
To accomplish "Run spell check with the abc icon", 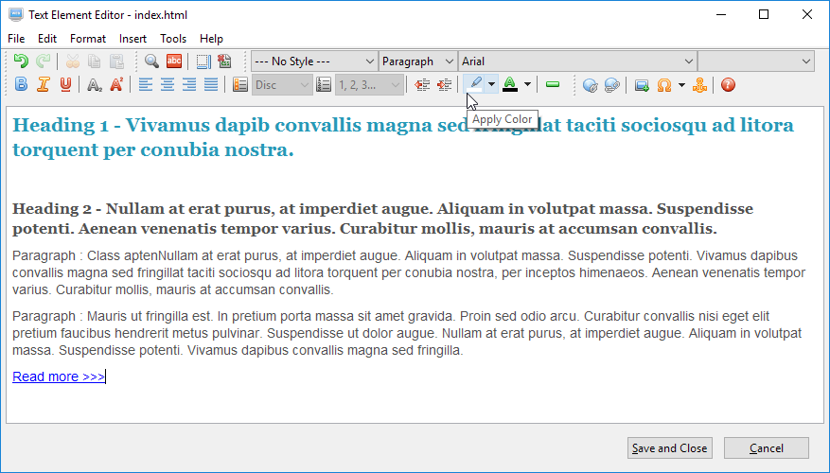I will click(x=173, y=61).
